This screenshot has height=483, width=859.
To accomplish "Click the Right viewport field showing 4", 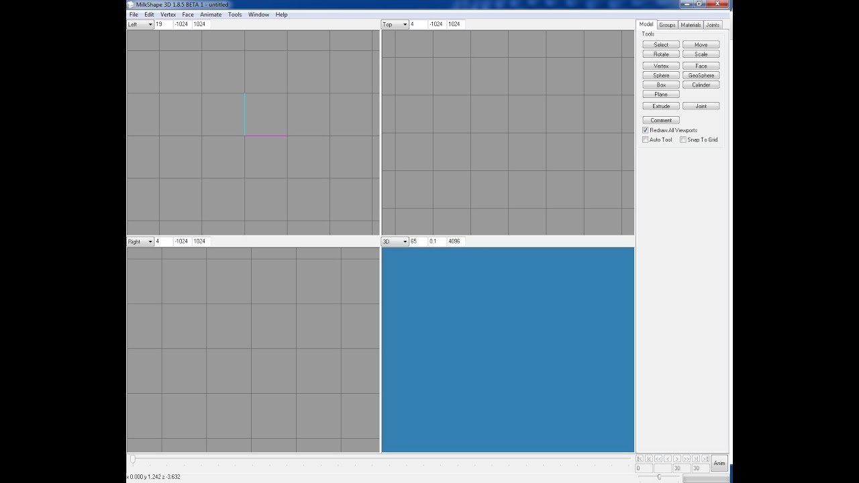I will pyautogui.click(x=163, y=241).
